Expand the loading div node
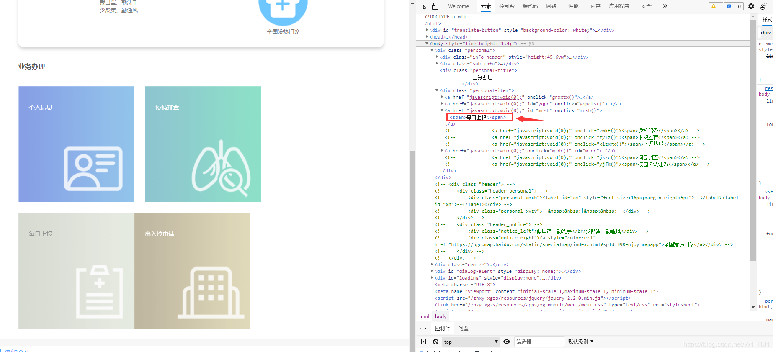 [x=432, y=278]
